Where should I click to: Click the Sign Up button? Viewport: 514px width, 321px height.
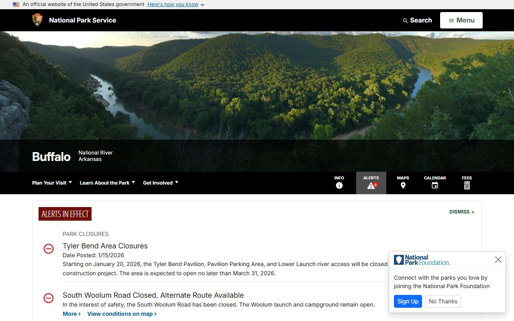tap(408, 301)
